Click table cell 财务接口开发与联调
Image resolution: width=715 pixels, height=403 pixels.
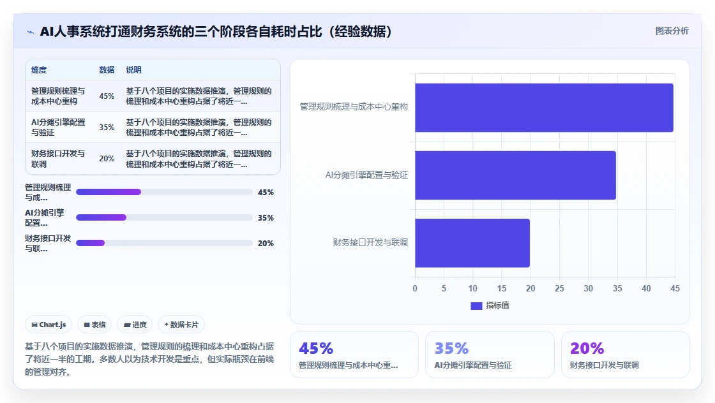58,159
